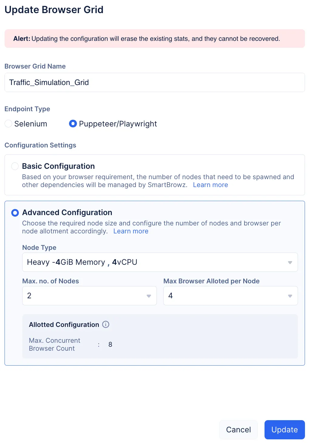Click the Max. no. of Nodes dropdown arrow
The width and height of the screenshot is (315, 443).
[149, 296]
